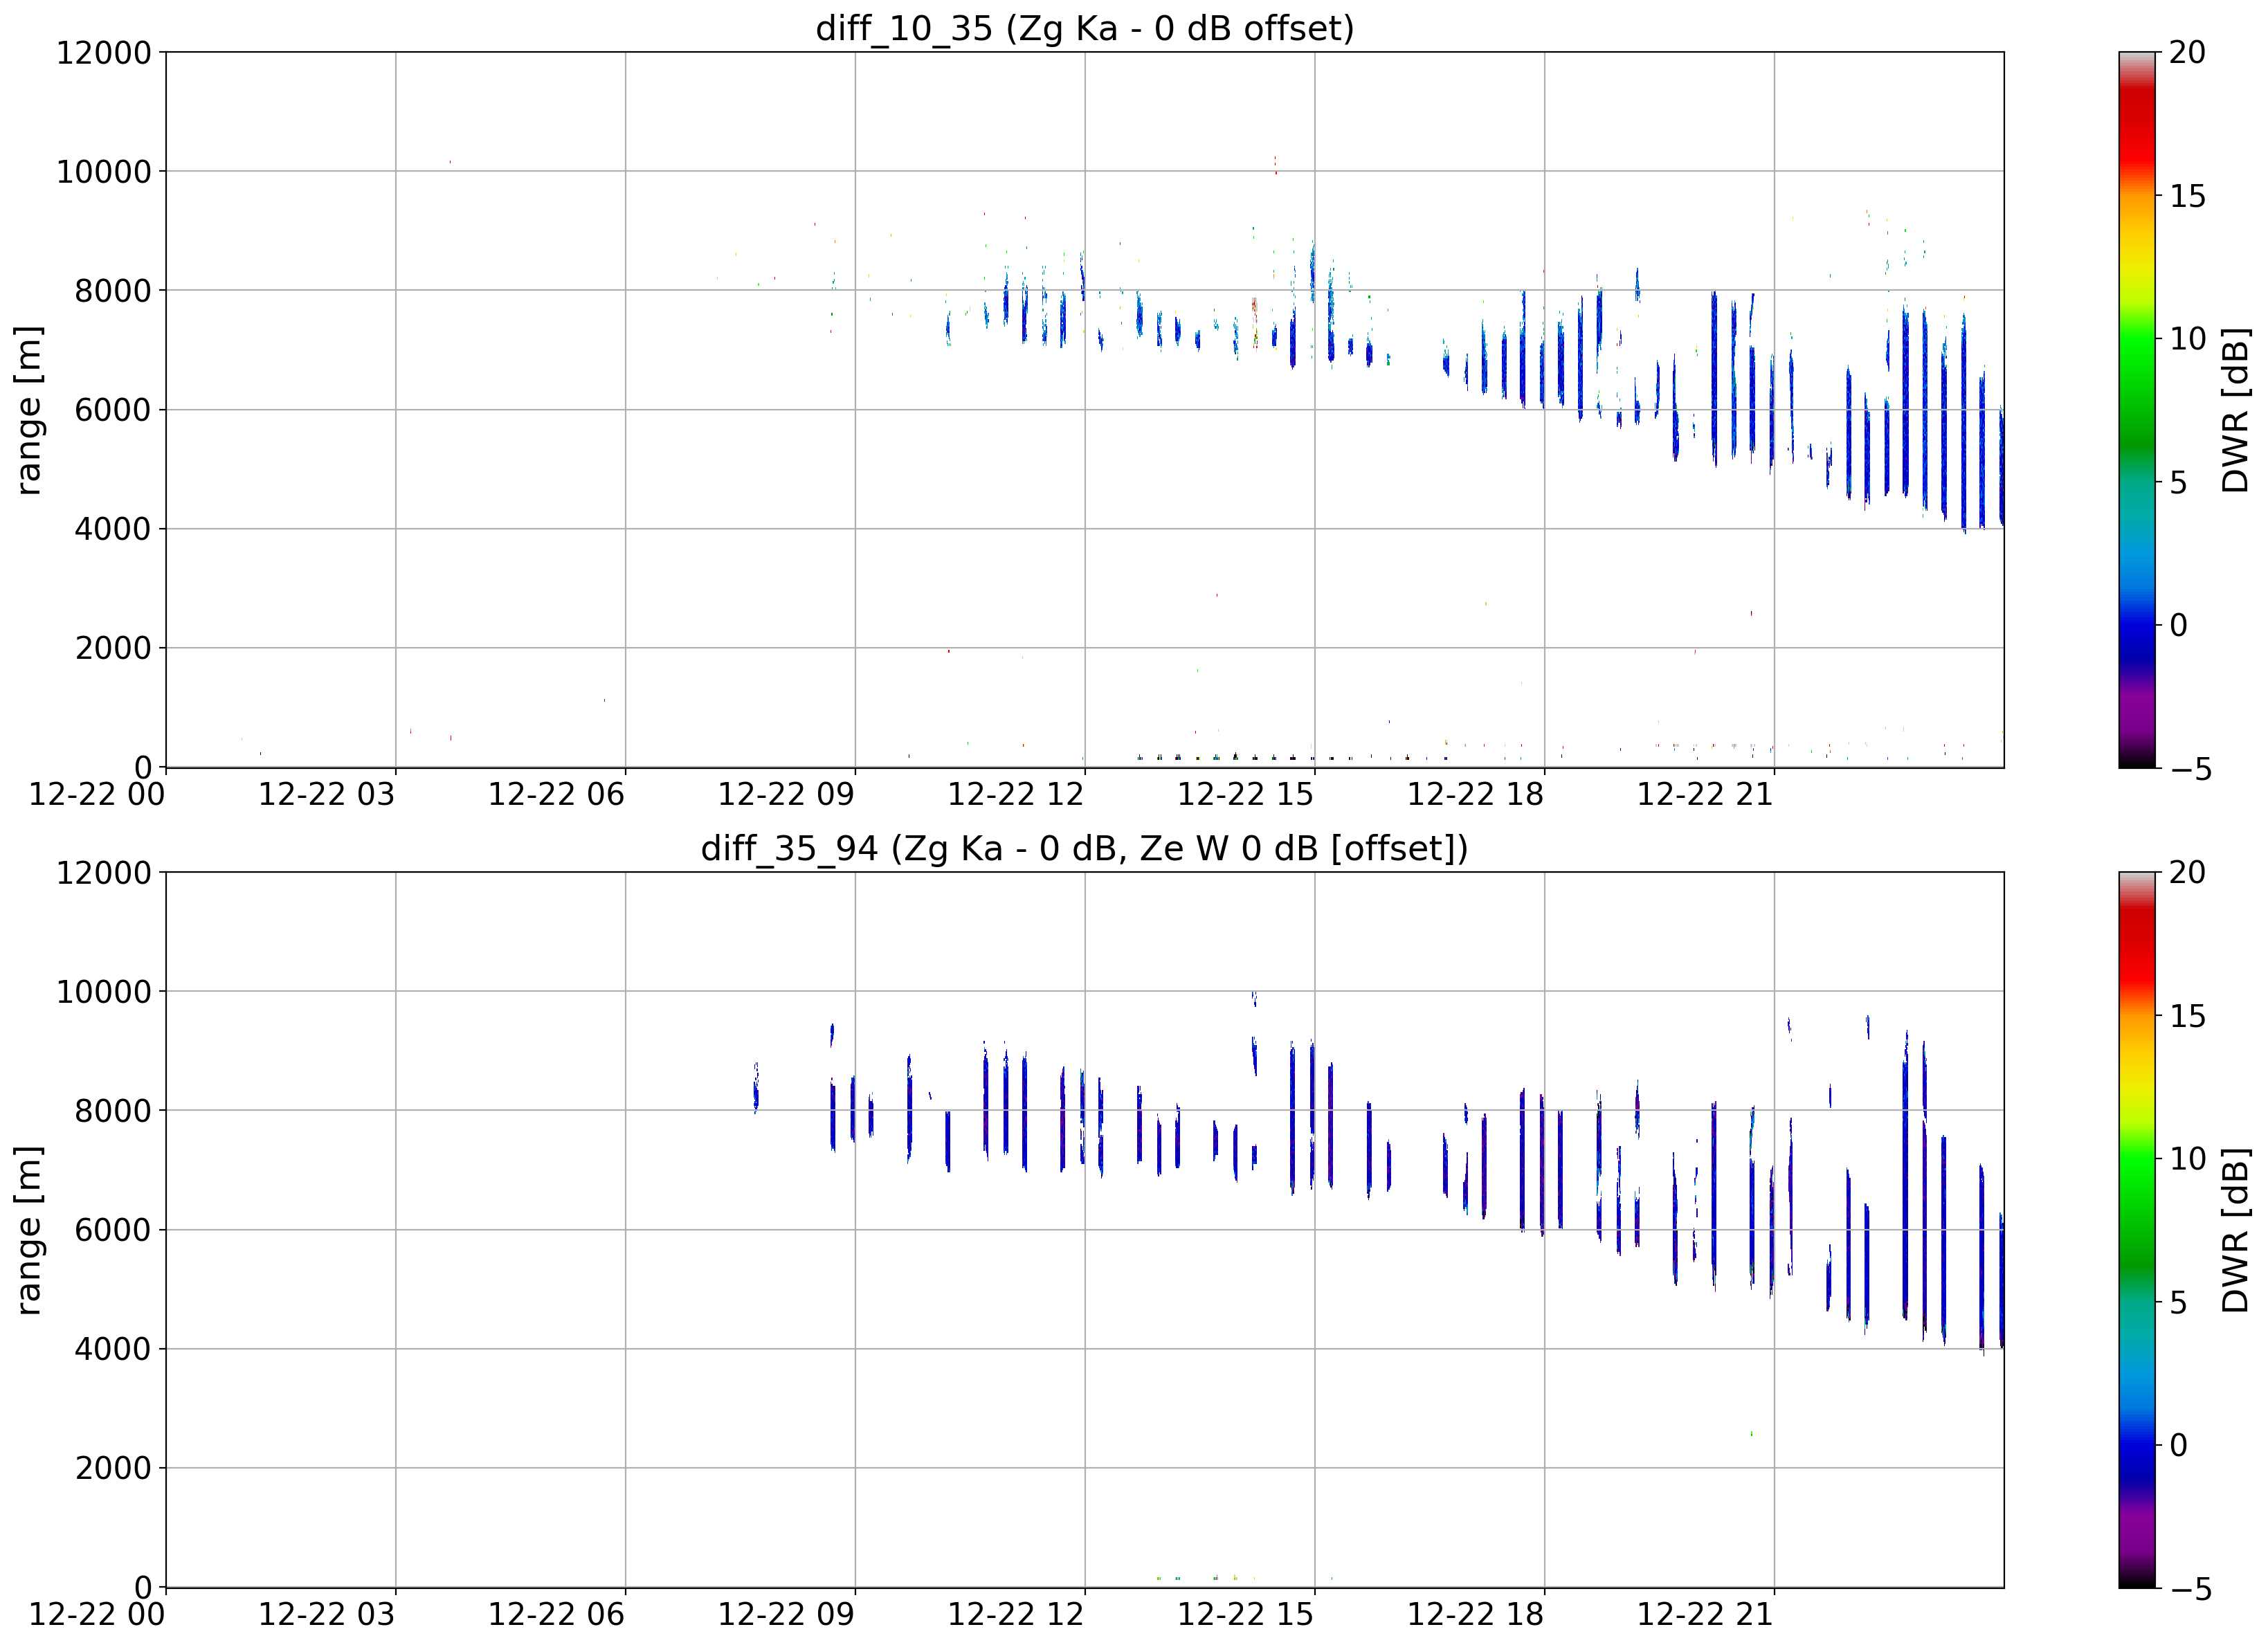Click the 5 tick on diff_35_94 colorbar
The image size is (2268, 1645).
(2179, 1302)
